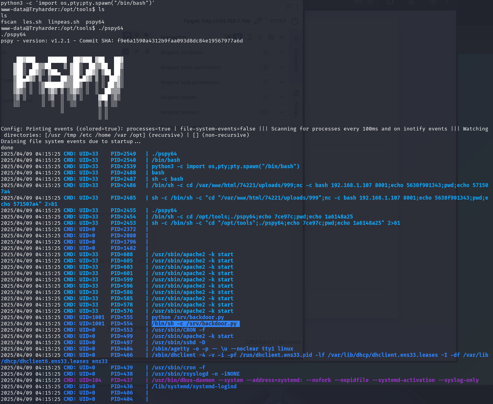
Task: Open the hamburger menu beside \n button
Action: [x=147, y=51]
